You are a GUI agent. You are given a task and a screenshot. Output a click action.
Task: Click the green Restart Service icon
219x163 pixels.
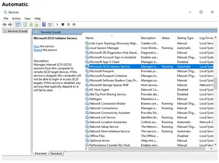click(74, 25)
